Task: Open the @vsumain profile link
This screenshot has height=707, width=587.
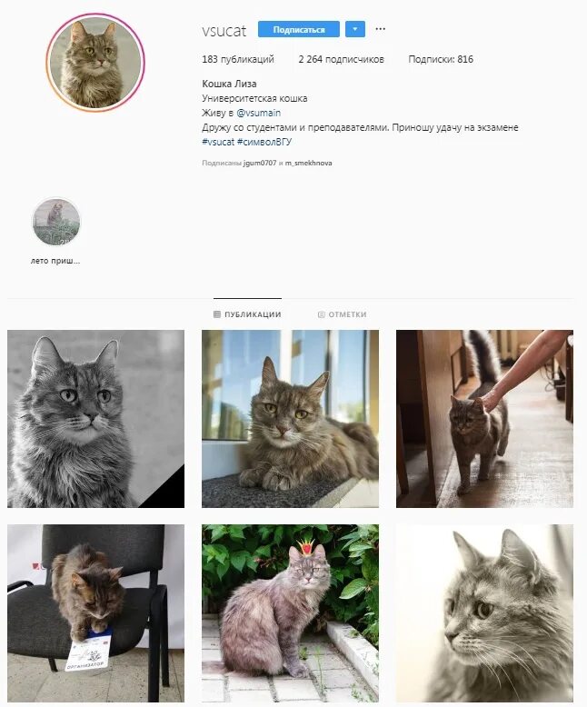Action: [x=258, y=113]
